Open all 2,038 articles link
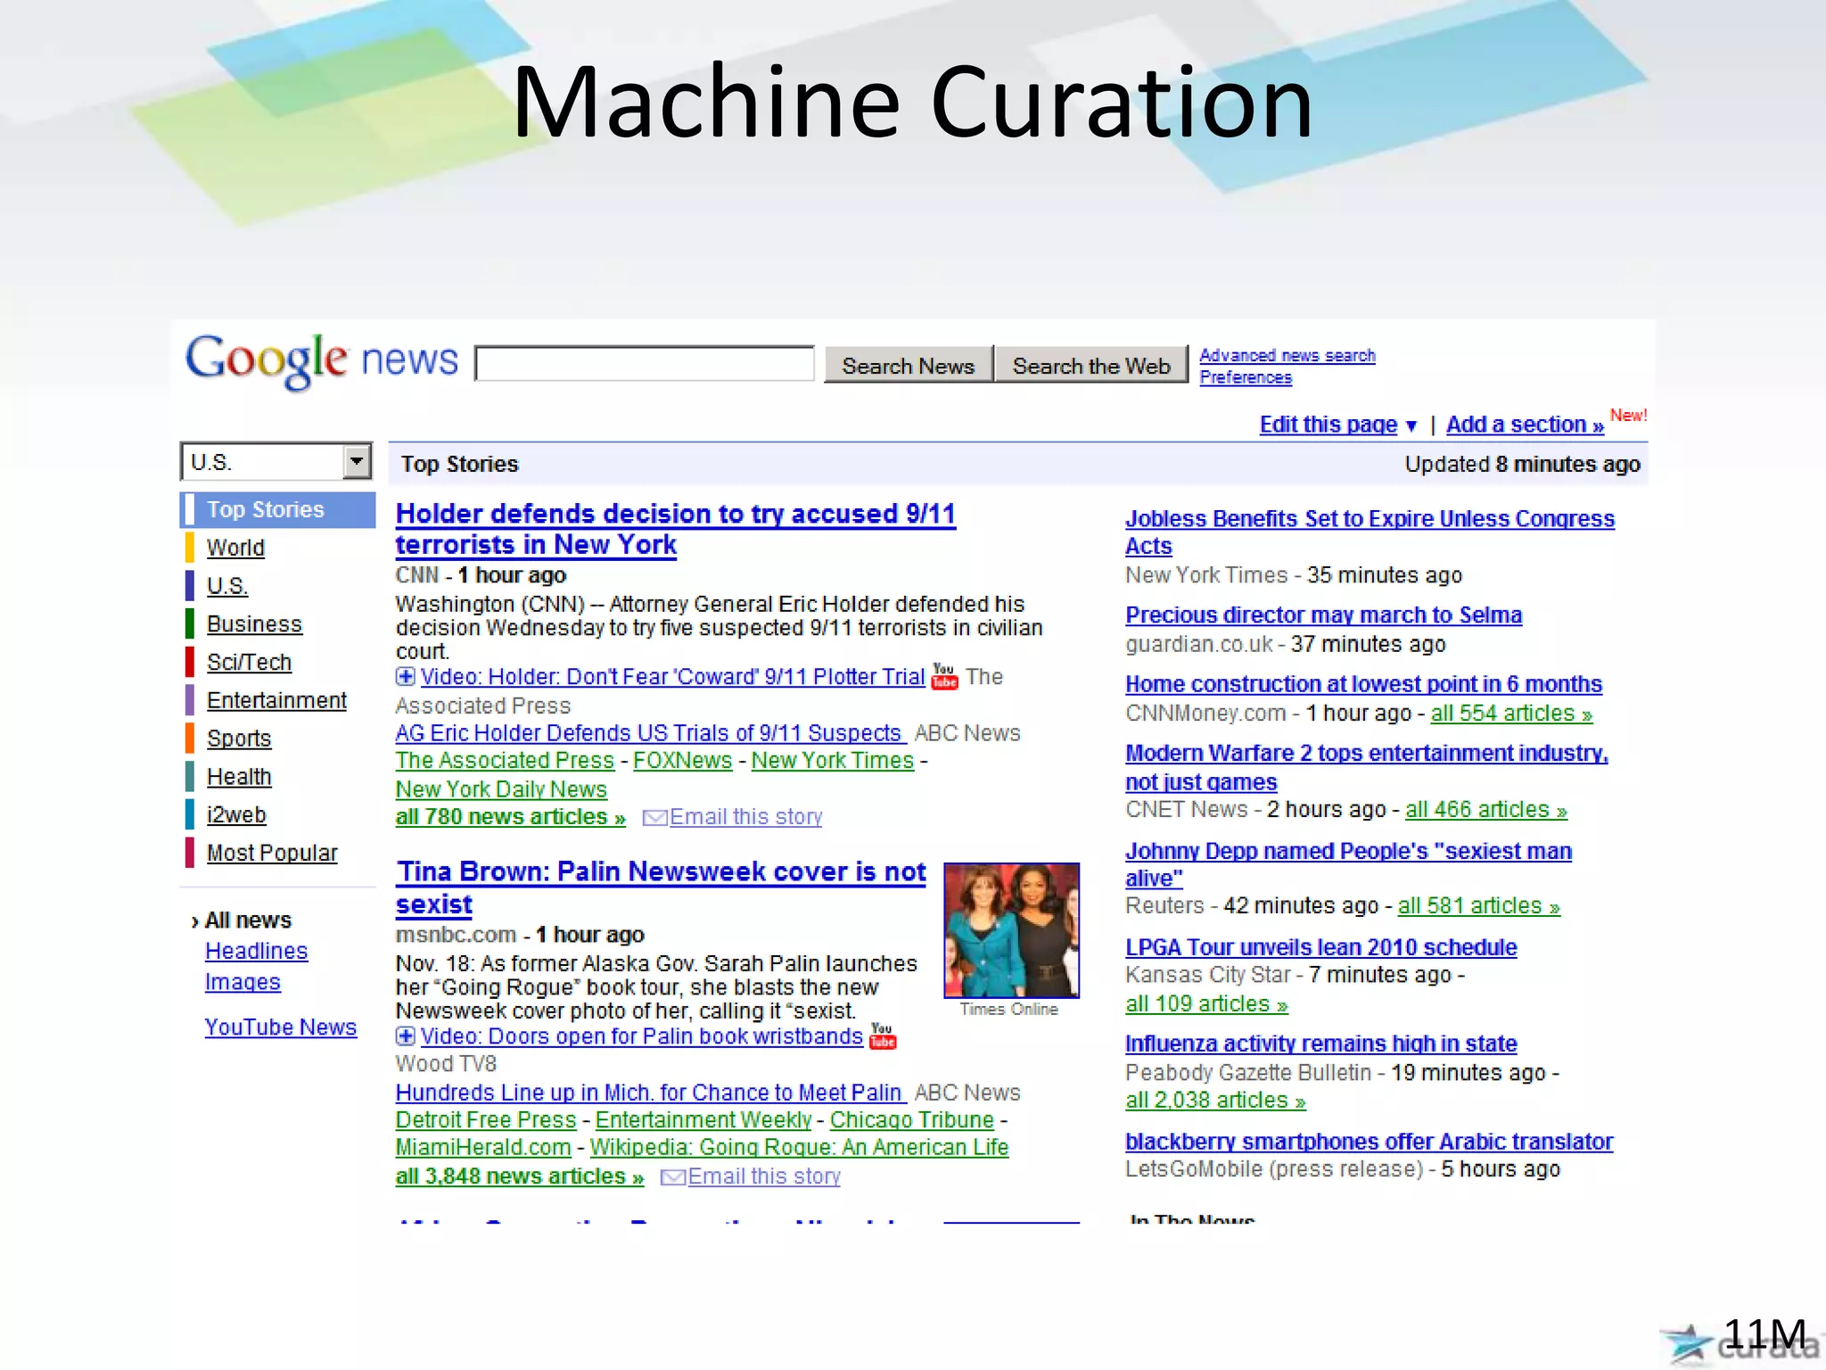This screenshot has height=1370, width=1826. 1215,1101
